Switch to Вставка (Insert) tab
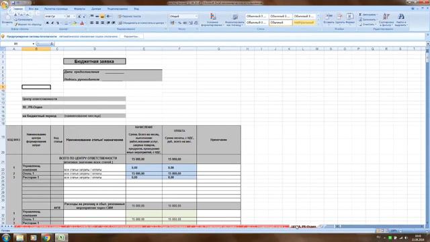This screenshot has width=430, height=242. coord(34,9)
